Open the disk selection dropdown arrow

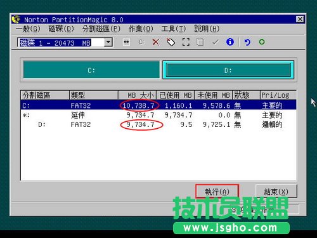point(108,43)
